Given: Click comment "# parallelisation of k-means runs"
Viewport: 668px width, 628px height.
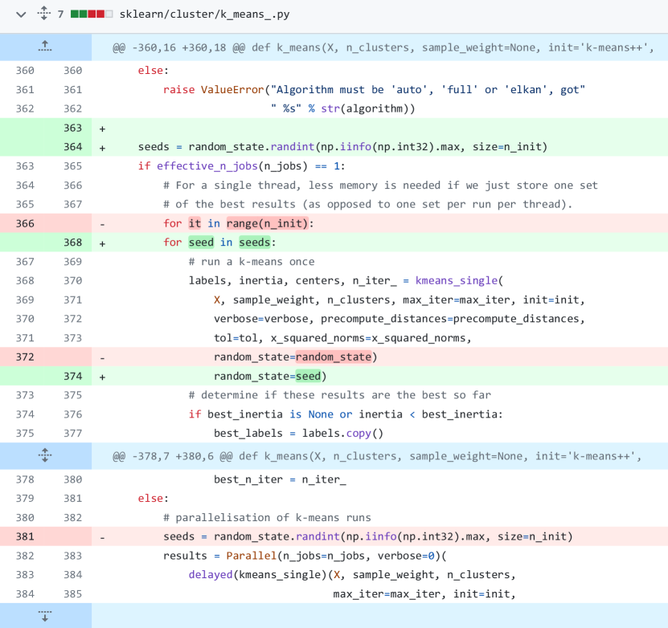Looking at the screenshot, I should pos(267,517).
